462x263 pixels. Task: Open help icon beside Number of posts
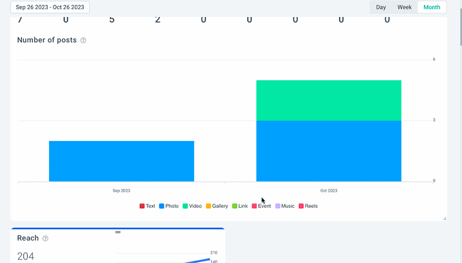pyautogui.click(x=83, y=40)
